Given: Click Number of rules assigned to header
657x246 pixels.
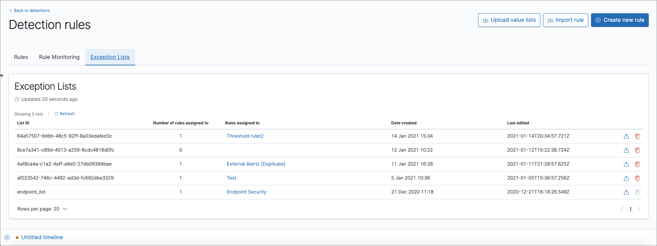Looking at the screenshot, I should [181, 123].
